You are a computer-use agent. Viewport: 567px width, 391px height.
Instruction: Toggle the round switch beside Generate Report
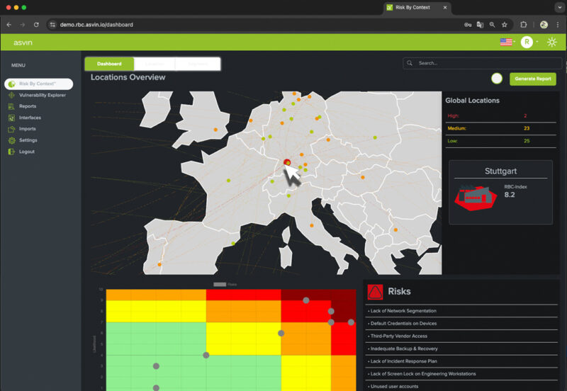(x=497, y=79)
